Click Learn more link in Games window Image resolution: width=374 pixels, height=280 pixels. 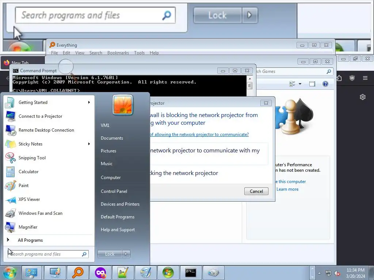click(x=287, y=189)
